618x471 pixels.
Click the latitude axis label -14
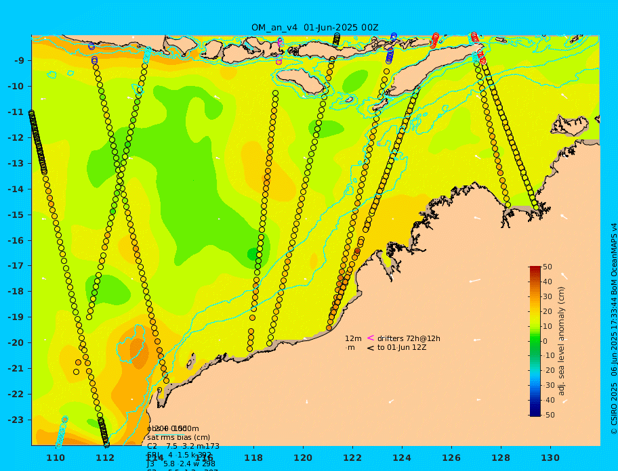pos(16,189)
